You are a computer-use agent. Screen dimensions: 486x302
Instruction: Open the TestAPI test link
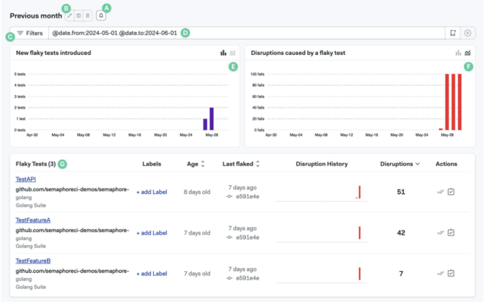pyautogui.click(x=25, y=179)
